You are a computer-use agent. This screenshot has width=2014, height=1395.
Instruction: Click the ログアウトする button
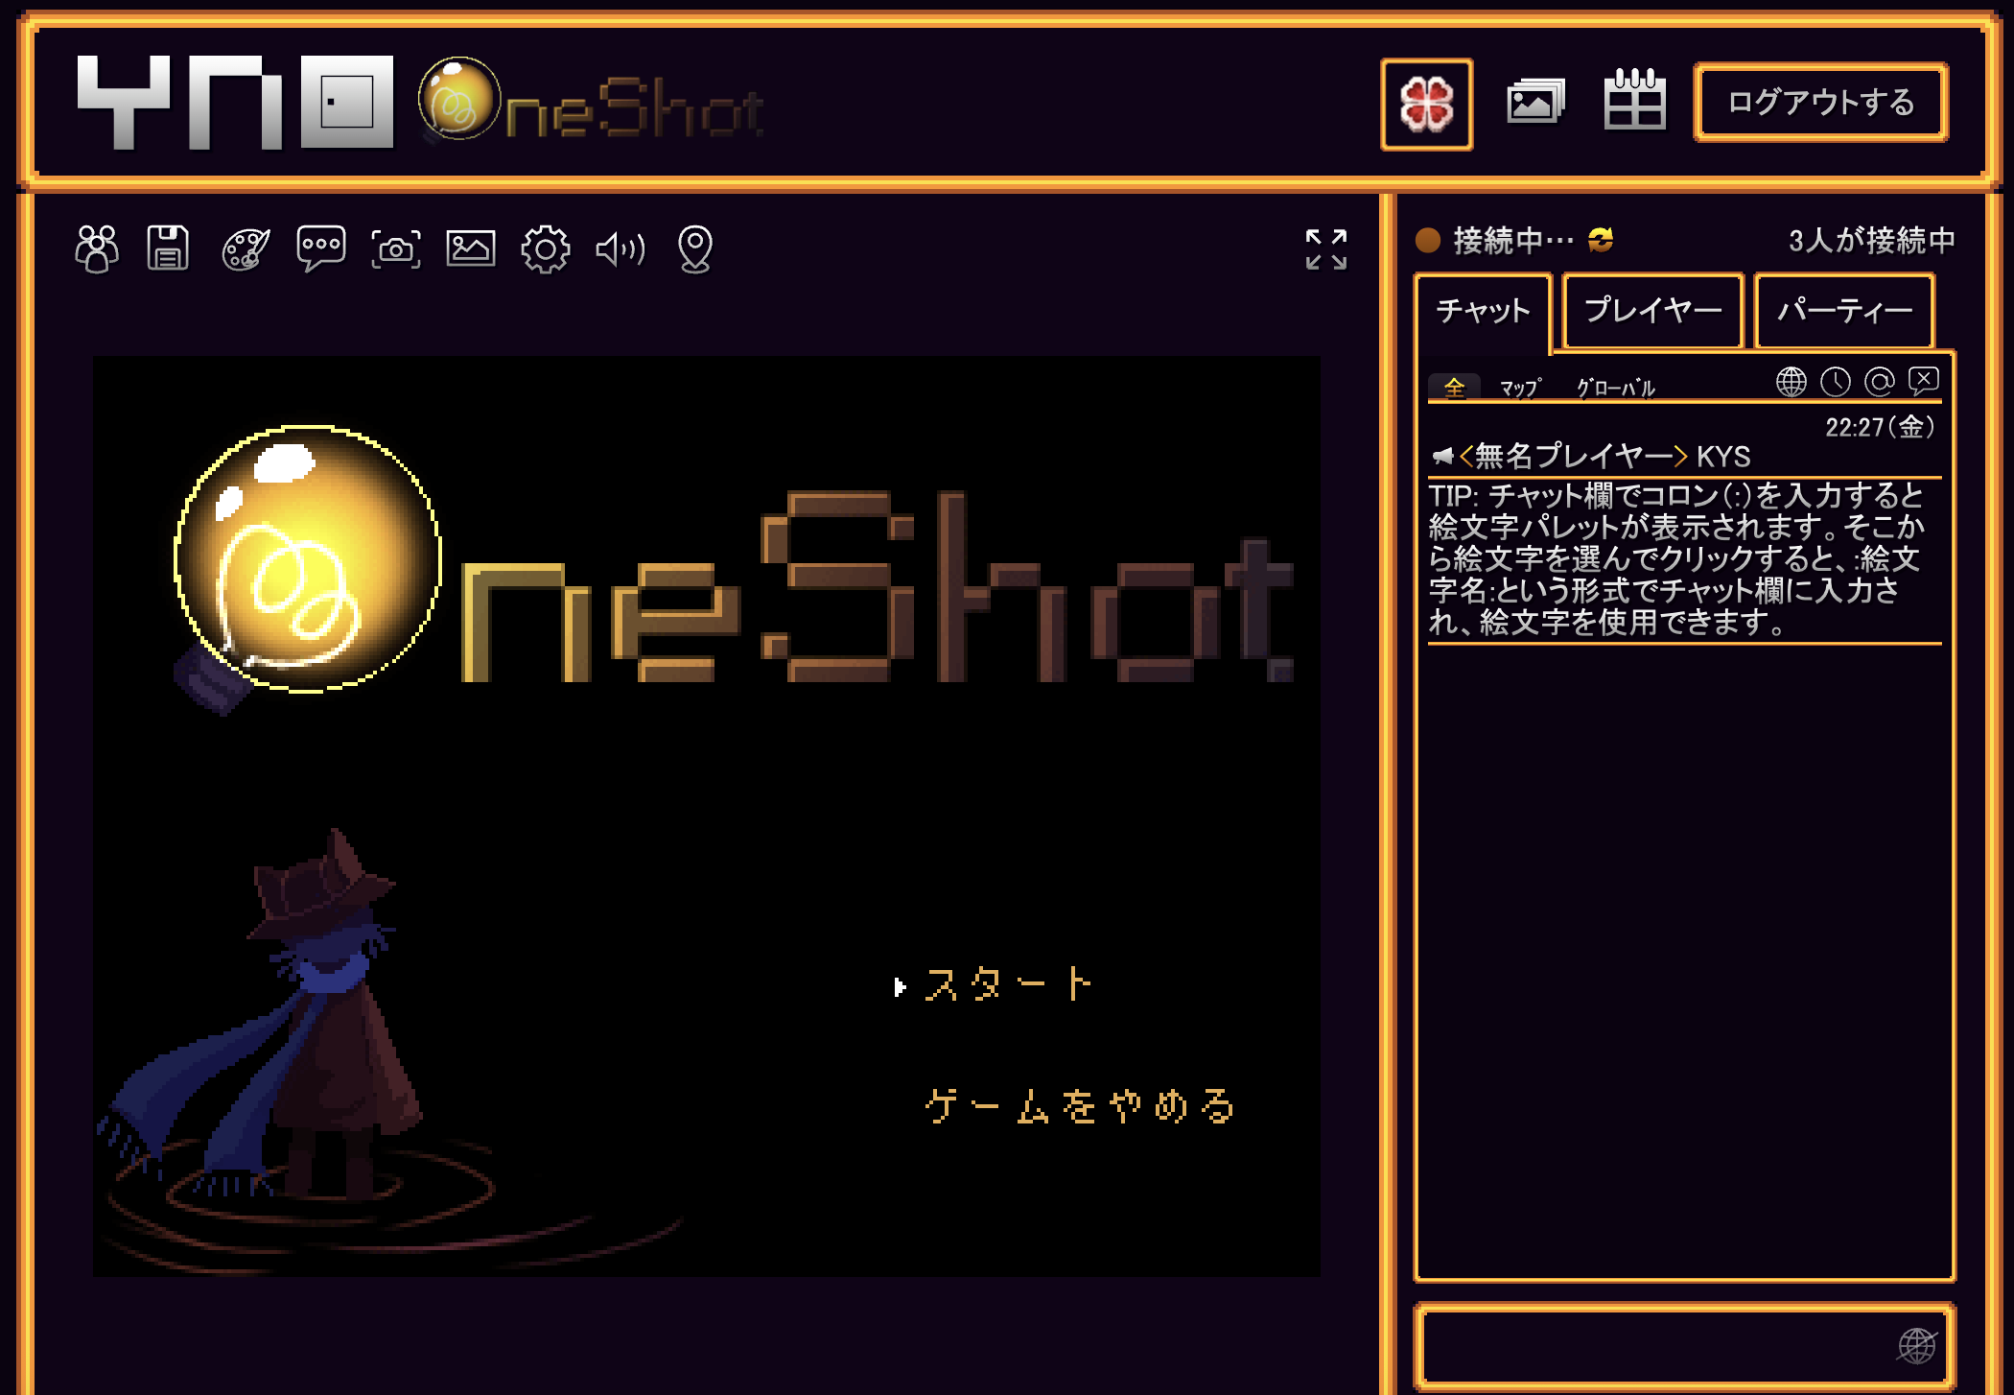point(1819,103)
